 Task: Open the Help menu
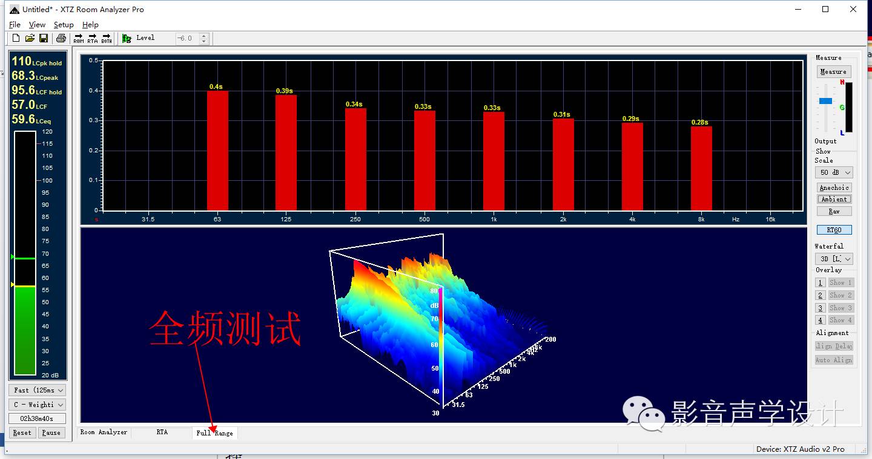pyautogui.click(x=90, y=25)
